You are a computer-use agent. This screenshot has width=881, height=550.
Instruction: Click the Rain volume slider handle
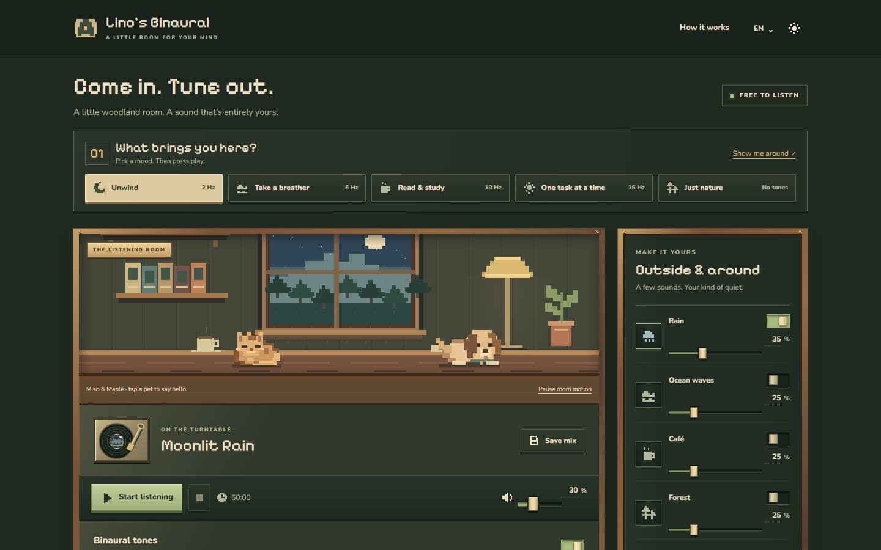pyautogui.click(x=702, y=353)
